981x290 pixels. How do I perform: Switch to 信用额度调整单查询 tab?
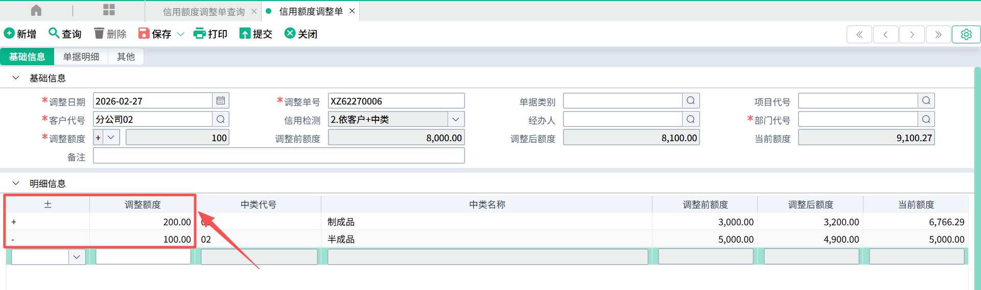coord(203,11)
